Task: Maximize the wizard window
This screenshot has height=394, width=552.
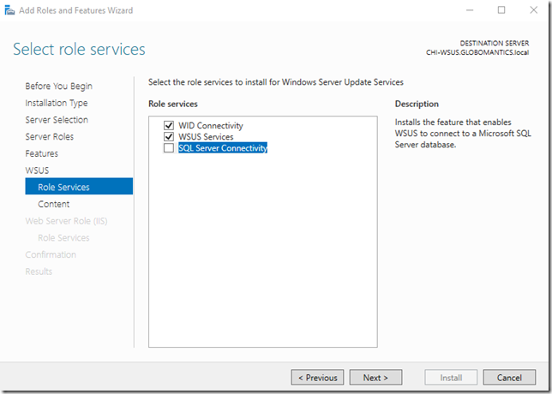Action: tap(501, 10)
